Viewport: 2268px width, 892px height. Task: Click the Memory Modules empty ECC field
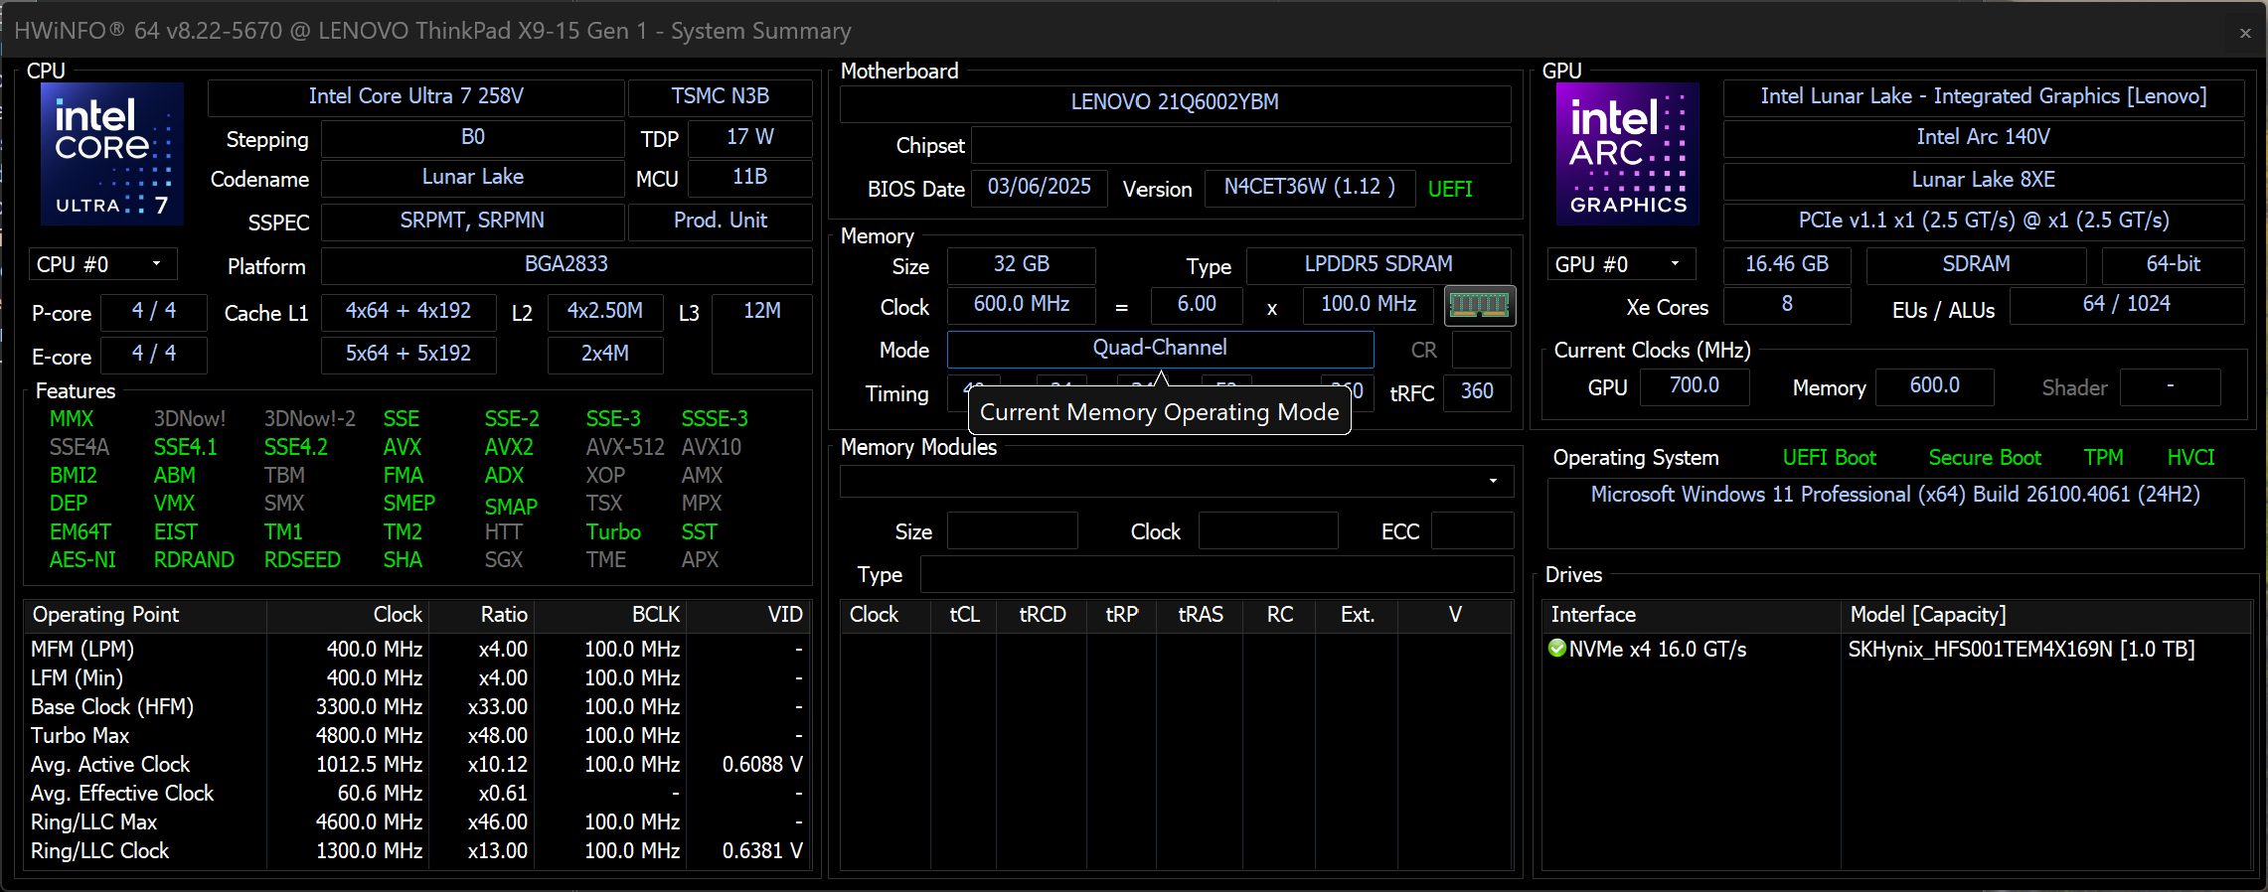[1472, 531]
